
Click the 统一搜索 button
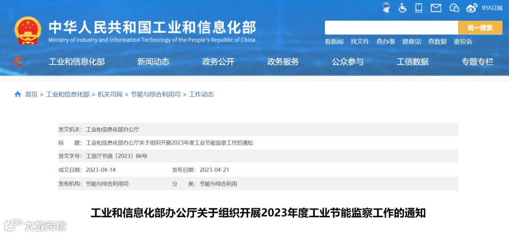click(480, 28)
